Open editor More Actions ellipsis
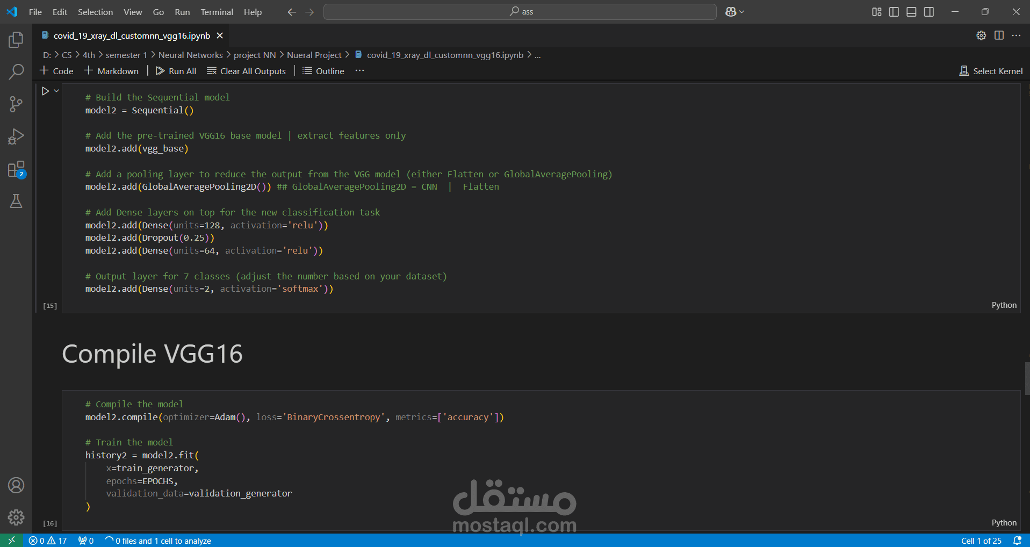The width and height of the screenshot is (1030, 547). pos(1016,35)
